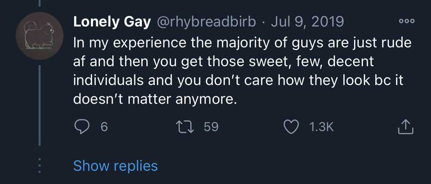
Task: Open the three-dot more options menu
Action: [407, 22]
